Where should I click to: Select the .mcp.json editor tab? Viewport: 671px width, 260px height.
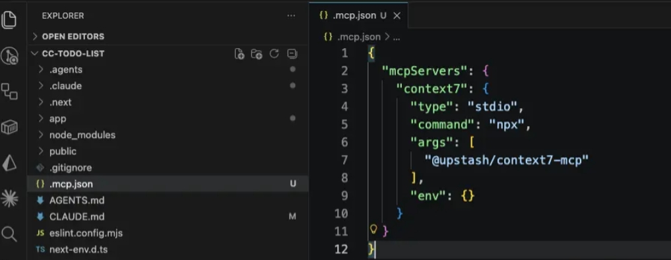(359, 16)
